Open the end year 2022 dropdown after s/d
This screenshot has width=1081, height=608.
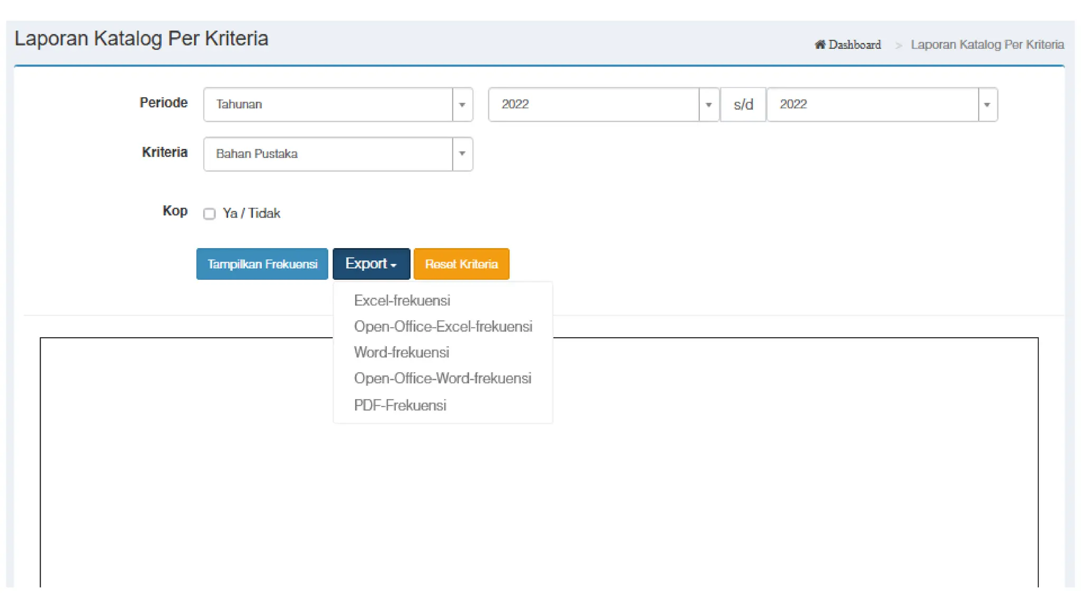point(882,104)
